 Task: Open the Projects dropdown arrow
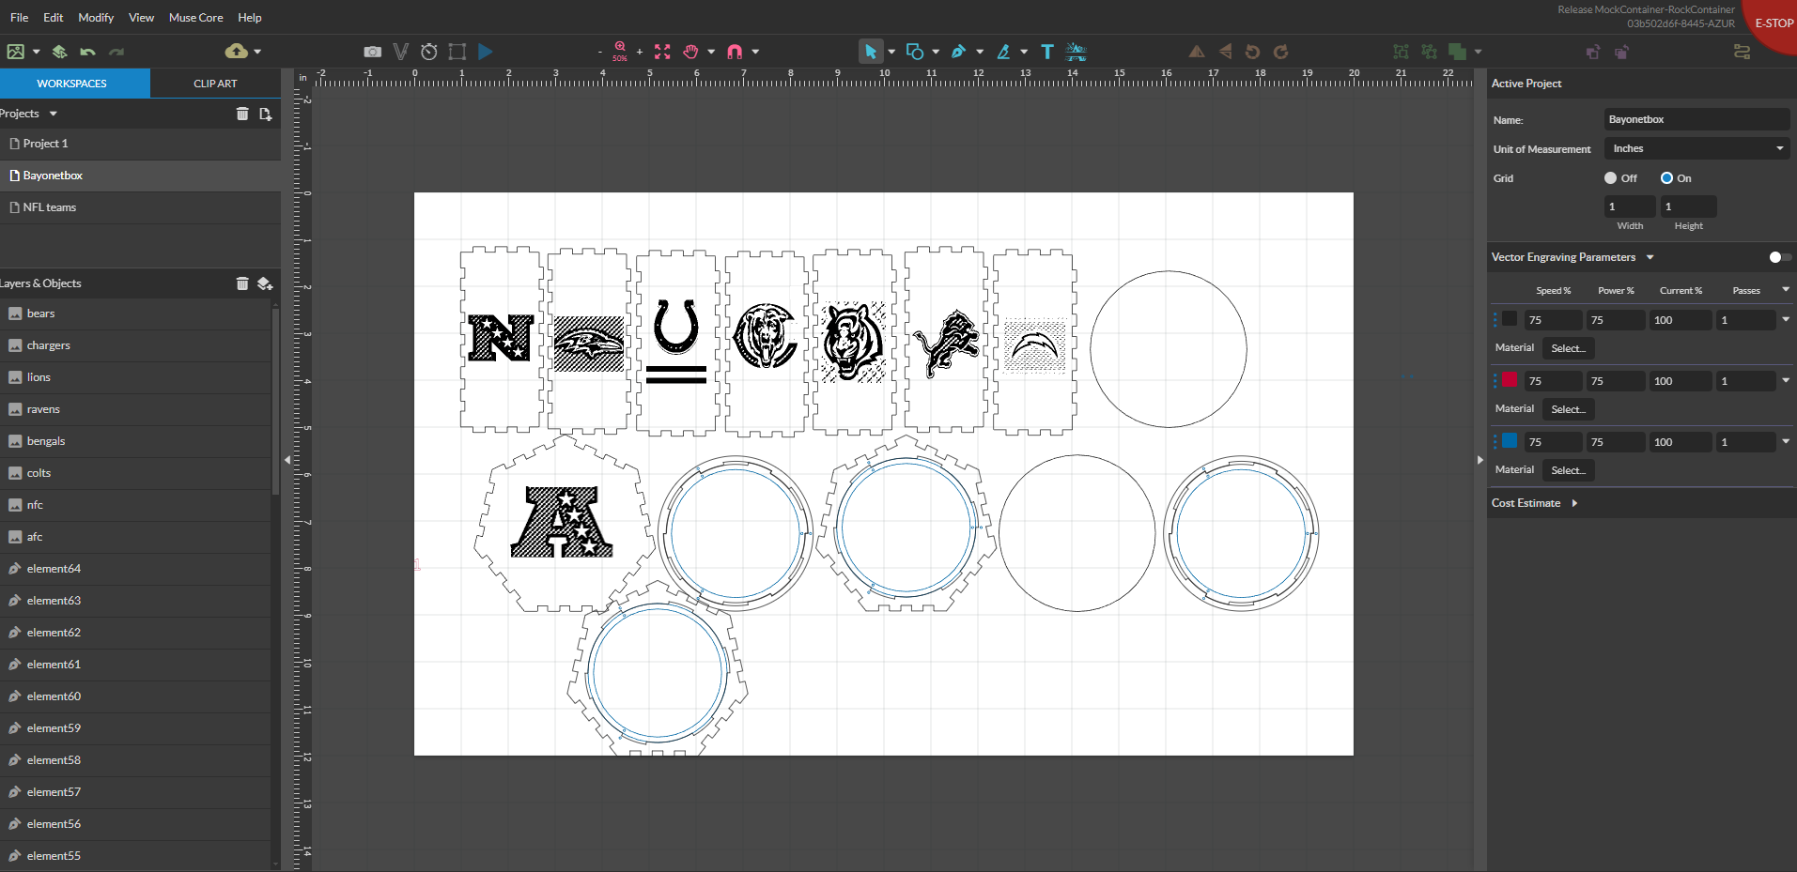[x=54, y=114]
